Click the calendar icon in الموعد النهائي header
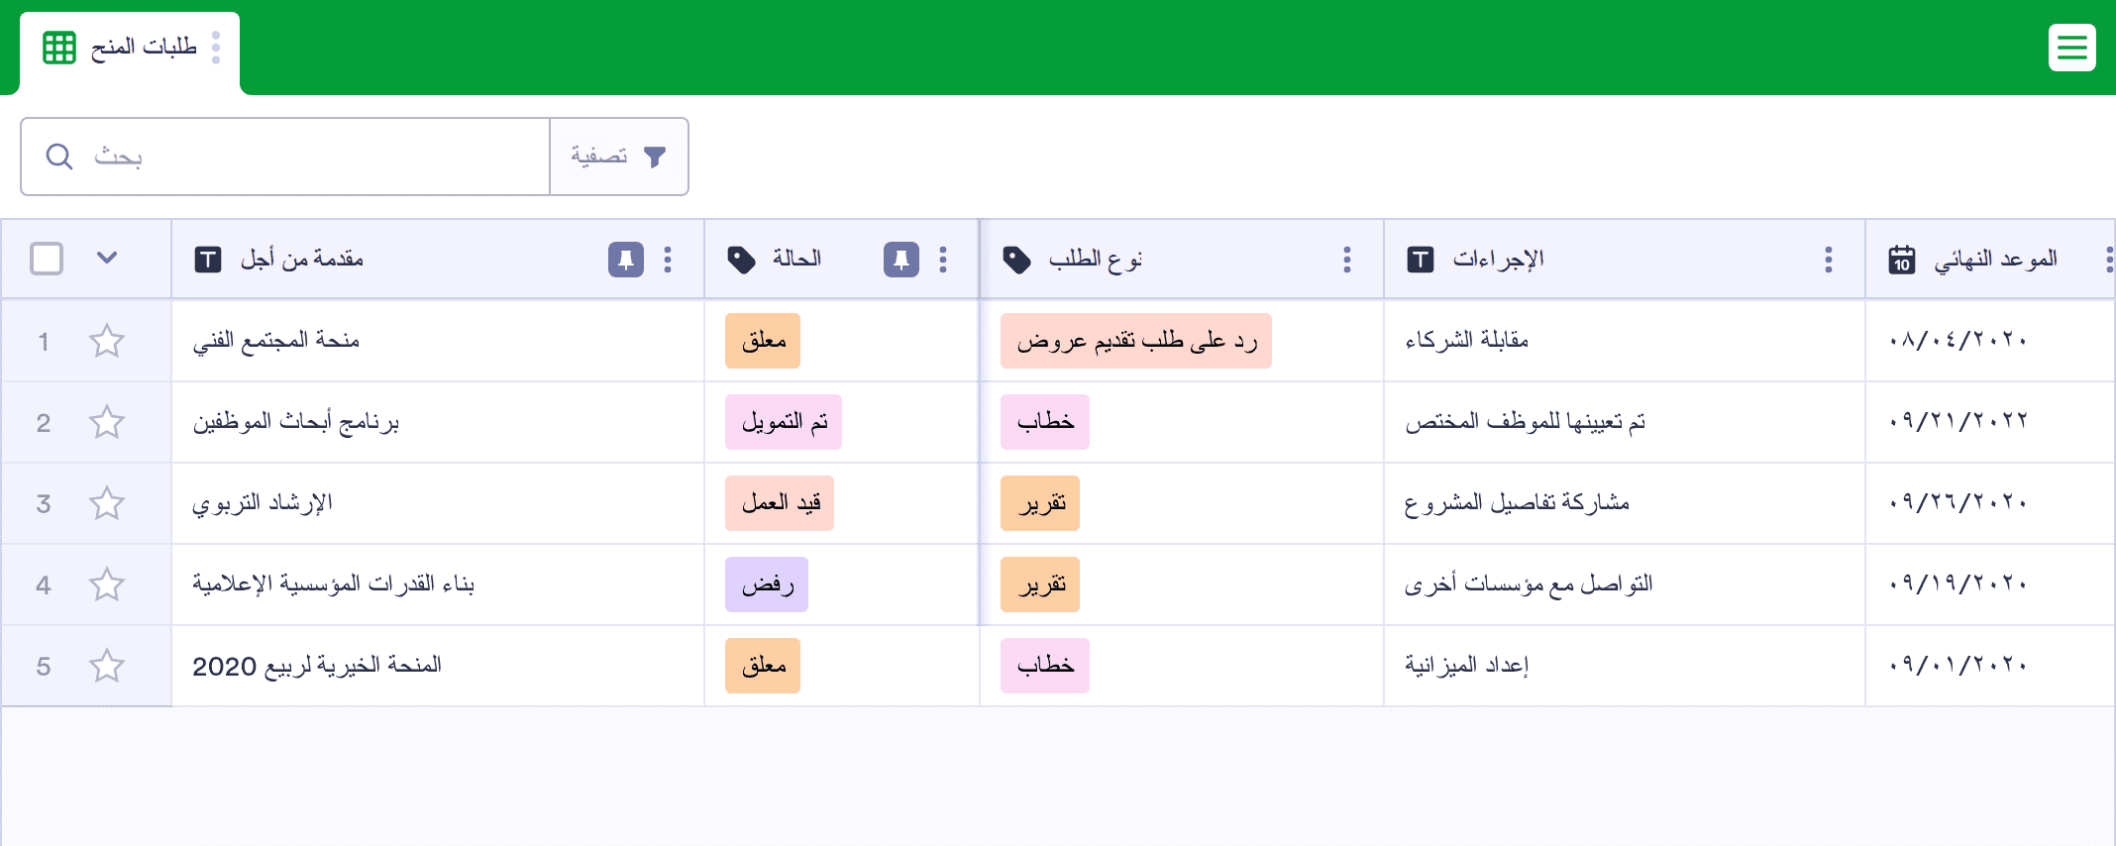Screen dimensions: 2116x846 click(x=1901, y=260)
